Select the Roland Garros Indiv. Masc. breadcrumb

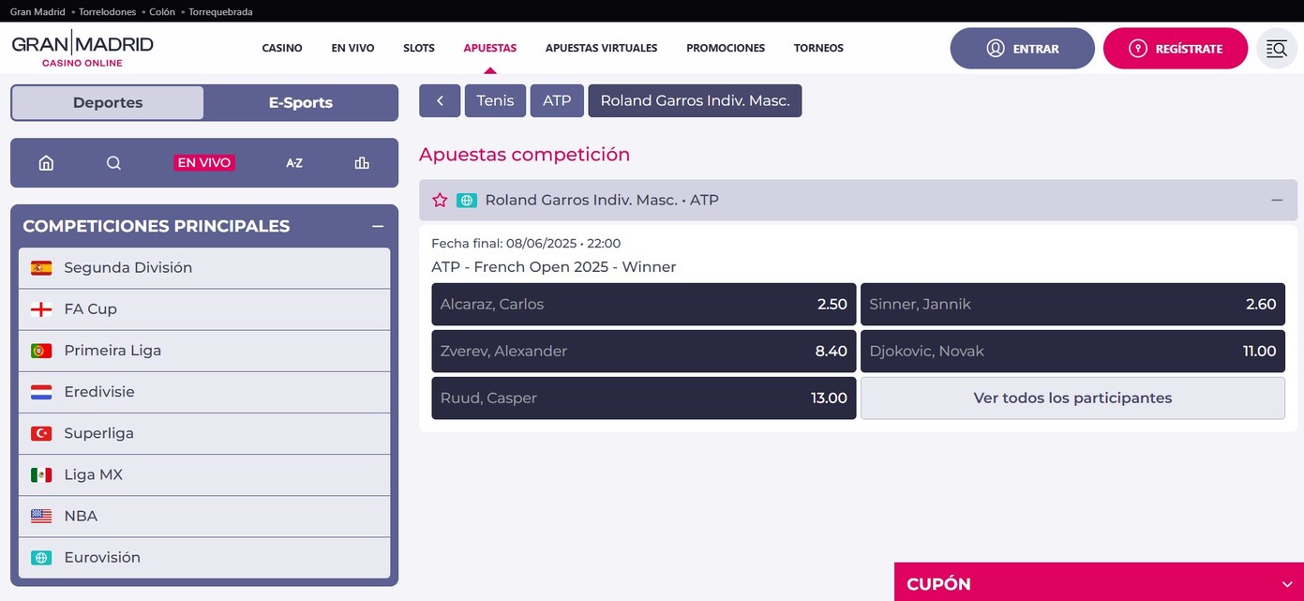(695, 100)
